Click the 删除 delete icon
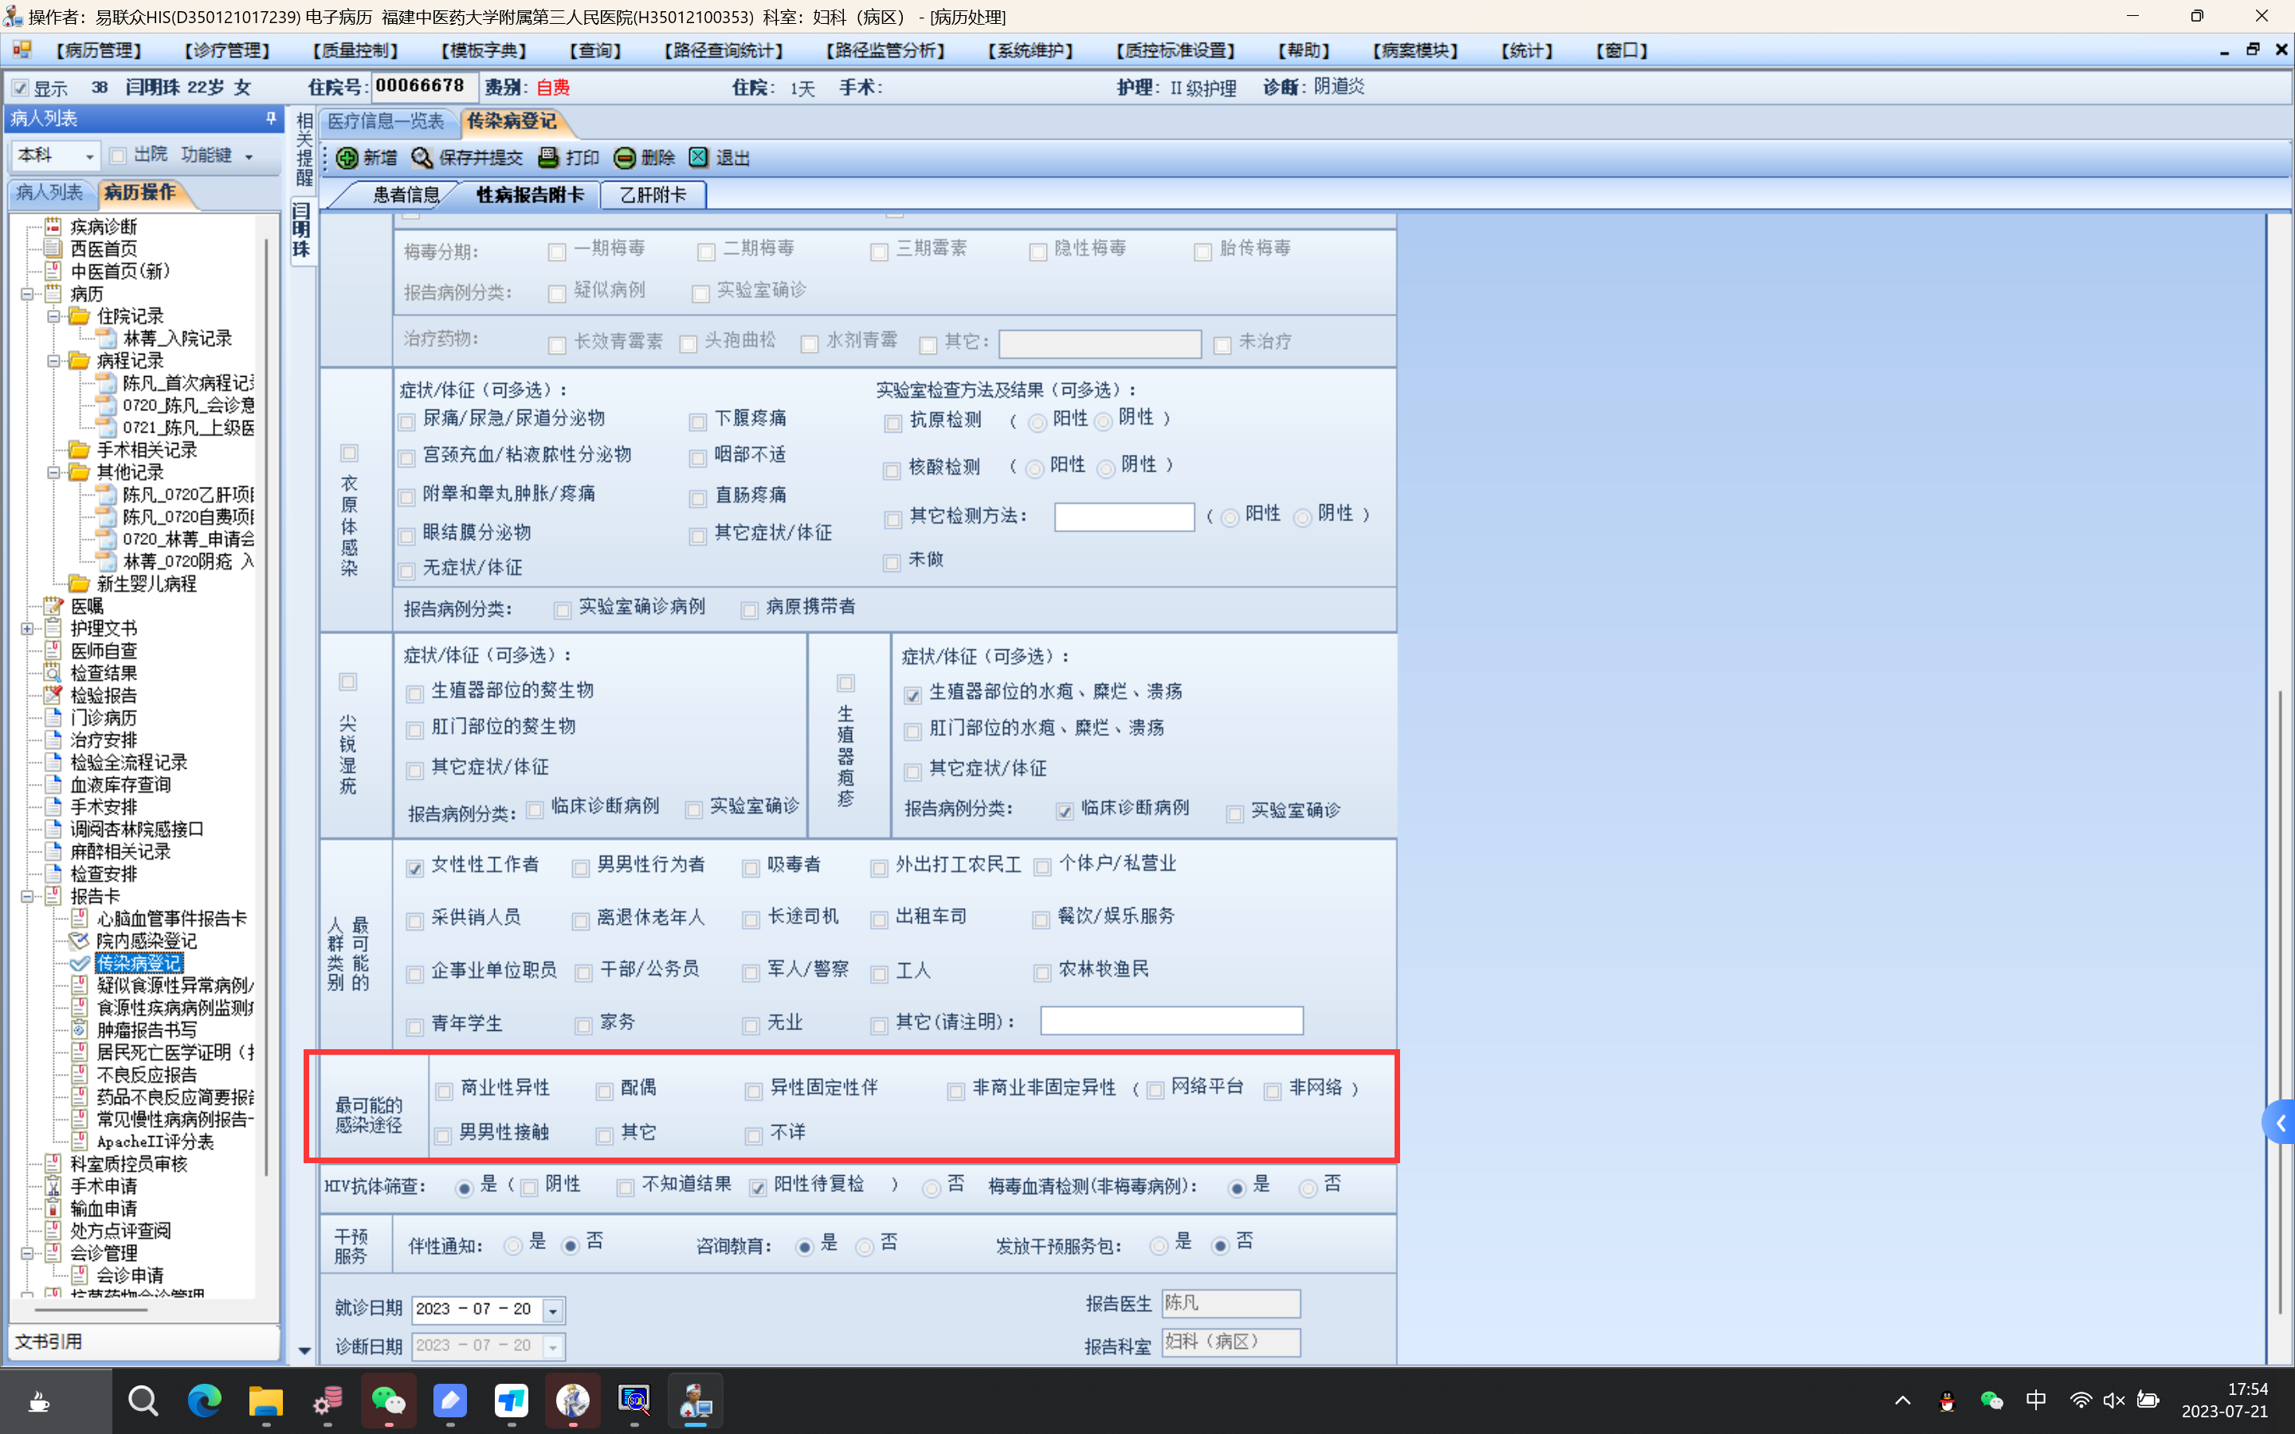The image size is (2295, 1434). [x=624, y=158]
